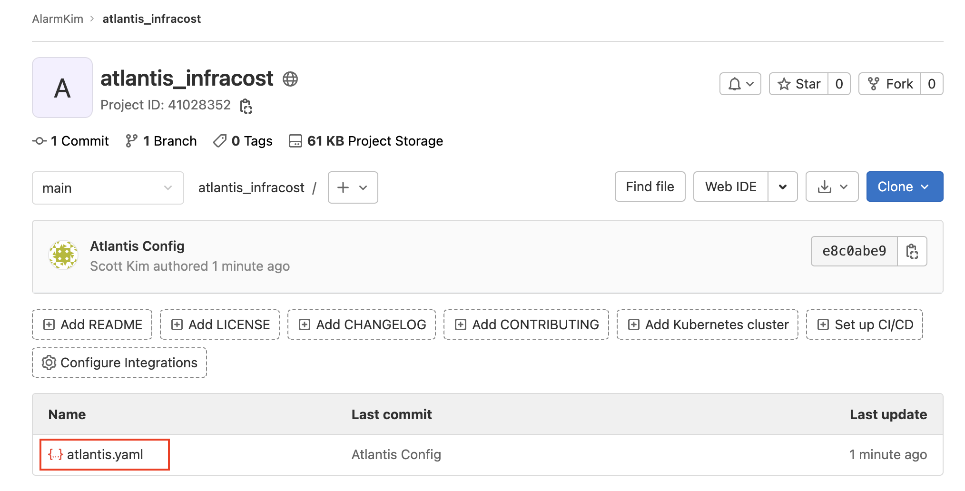Click Add CONTRIBUTING
Screen dimensions: 965x491
point(526,324)
